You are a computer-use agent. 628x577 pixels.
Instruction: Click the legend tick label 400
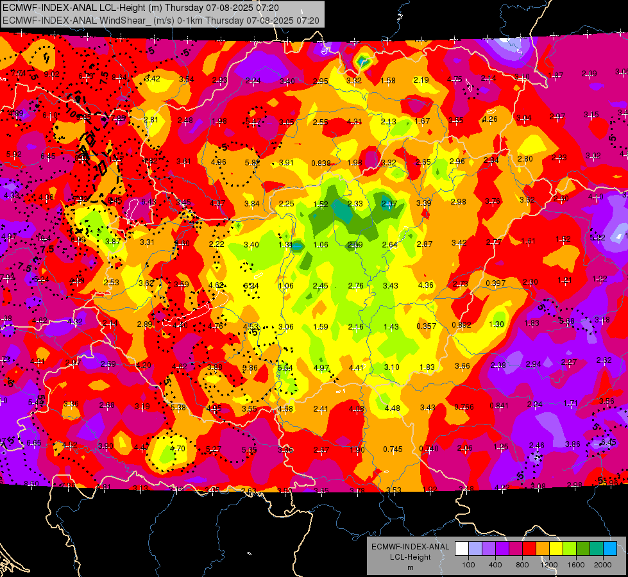coord(495,565)
